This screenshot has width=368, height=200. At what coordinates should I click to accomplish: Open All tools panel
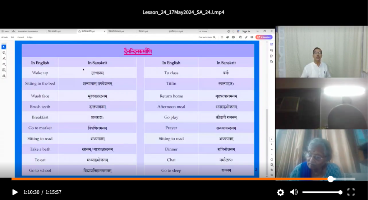click(5, 37)
